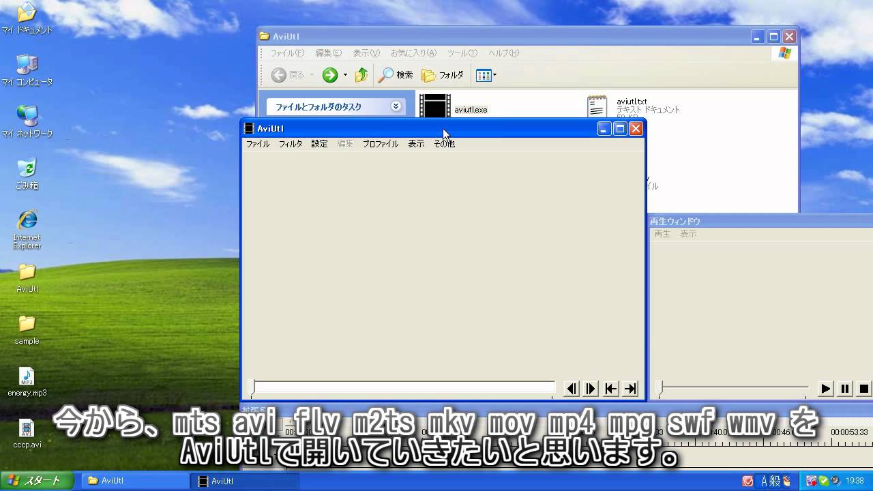Click the Explorer 戻る back button
This screenshot has width=873, height=491.
pyautogui.click(x=288, y=75)
